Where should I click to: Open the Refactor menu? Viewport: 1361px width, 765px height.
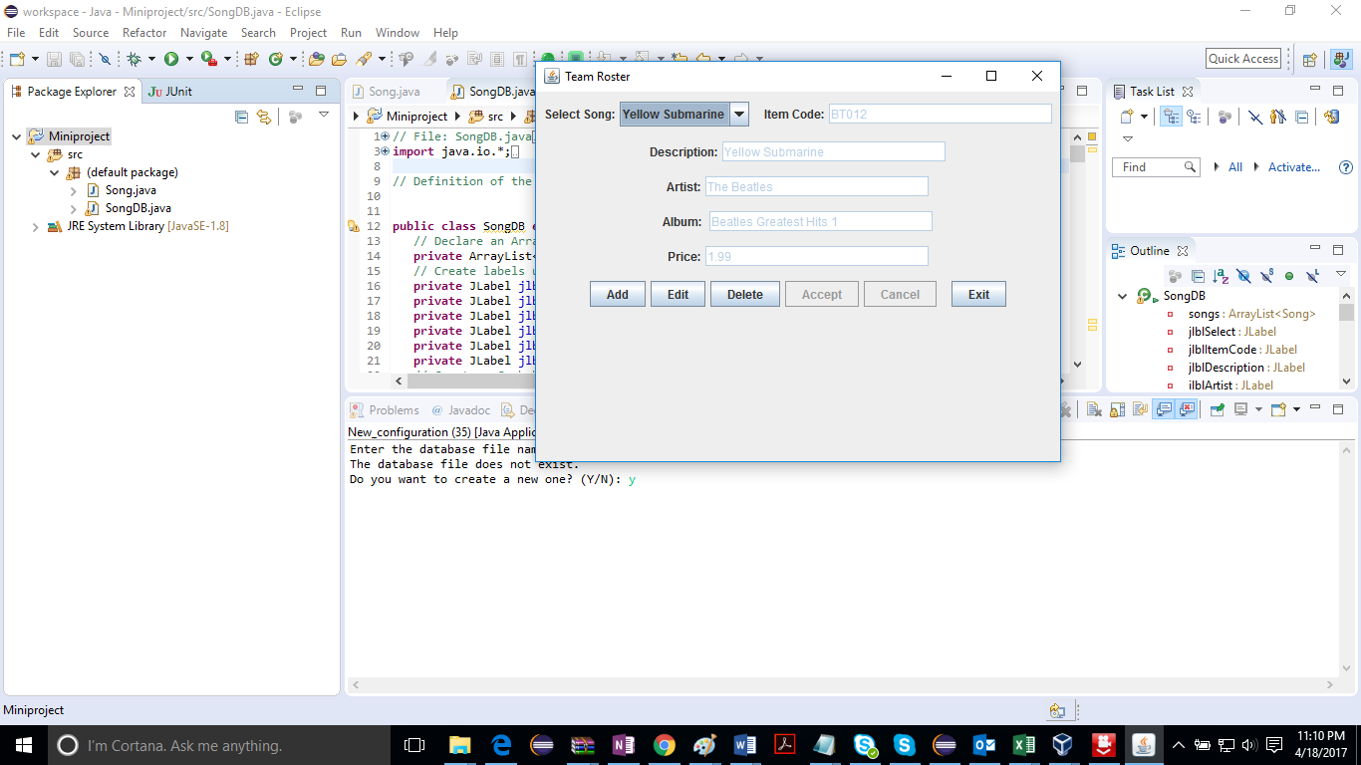144,33
